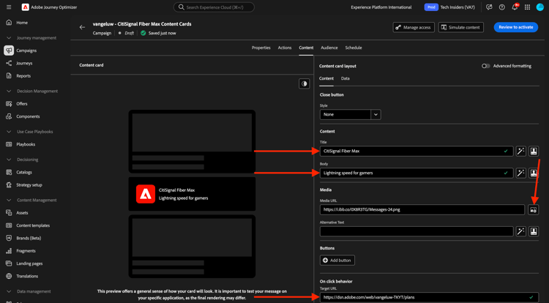Open the help question mark icon

pos(501,7)
